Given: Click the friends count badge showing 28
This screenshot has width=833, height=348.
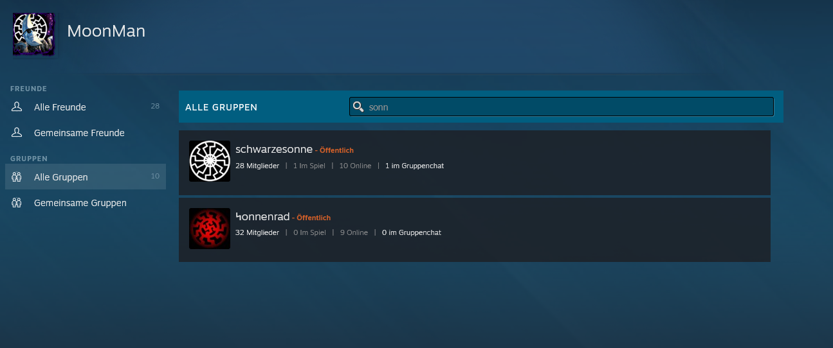Looking at the screenshot, I should tap(155, 106).
